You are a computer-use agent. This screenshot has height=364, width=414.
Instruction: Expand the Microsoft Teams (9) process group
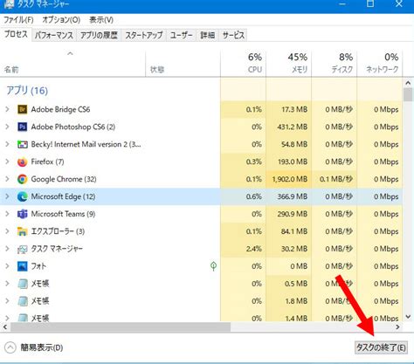point(7,214)
